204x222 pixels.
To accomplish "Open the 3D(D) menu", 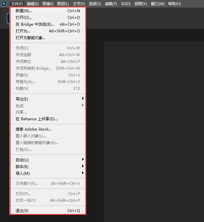I will coord(126,4).
